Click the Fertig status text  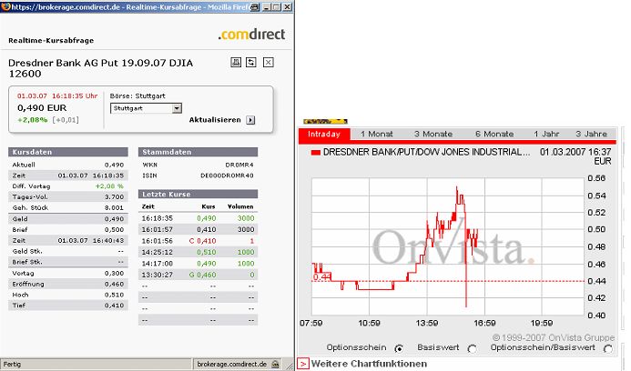12,364
